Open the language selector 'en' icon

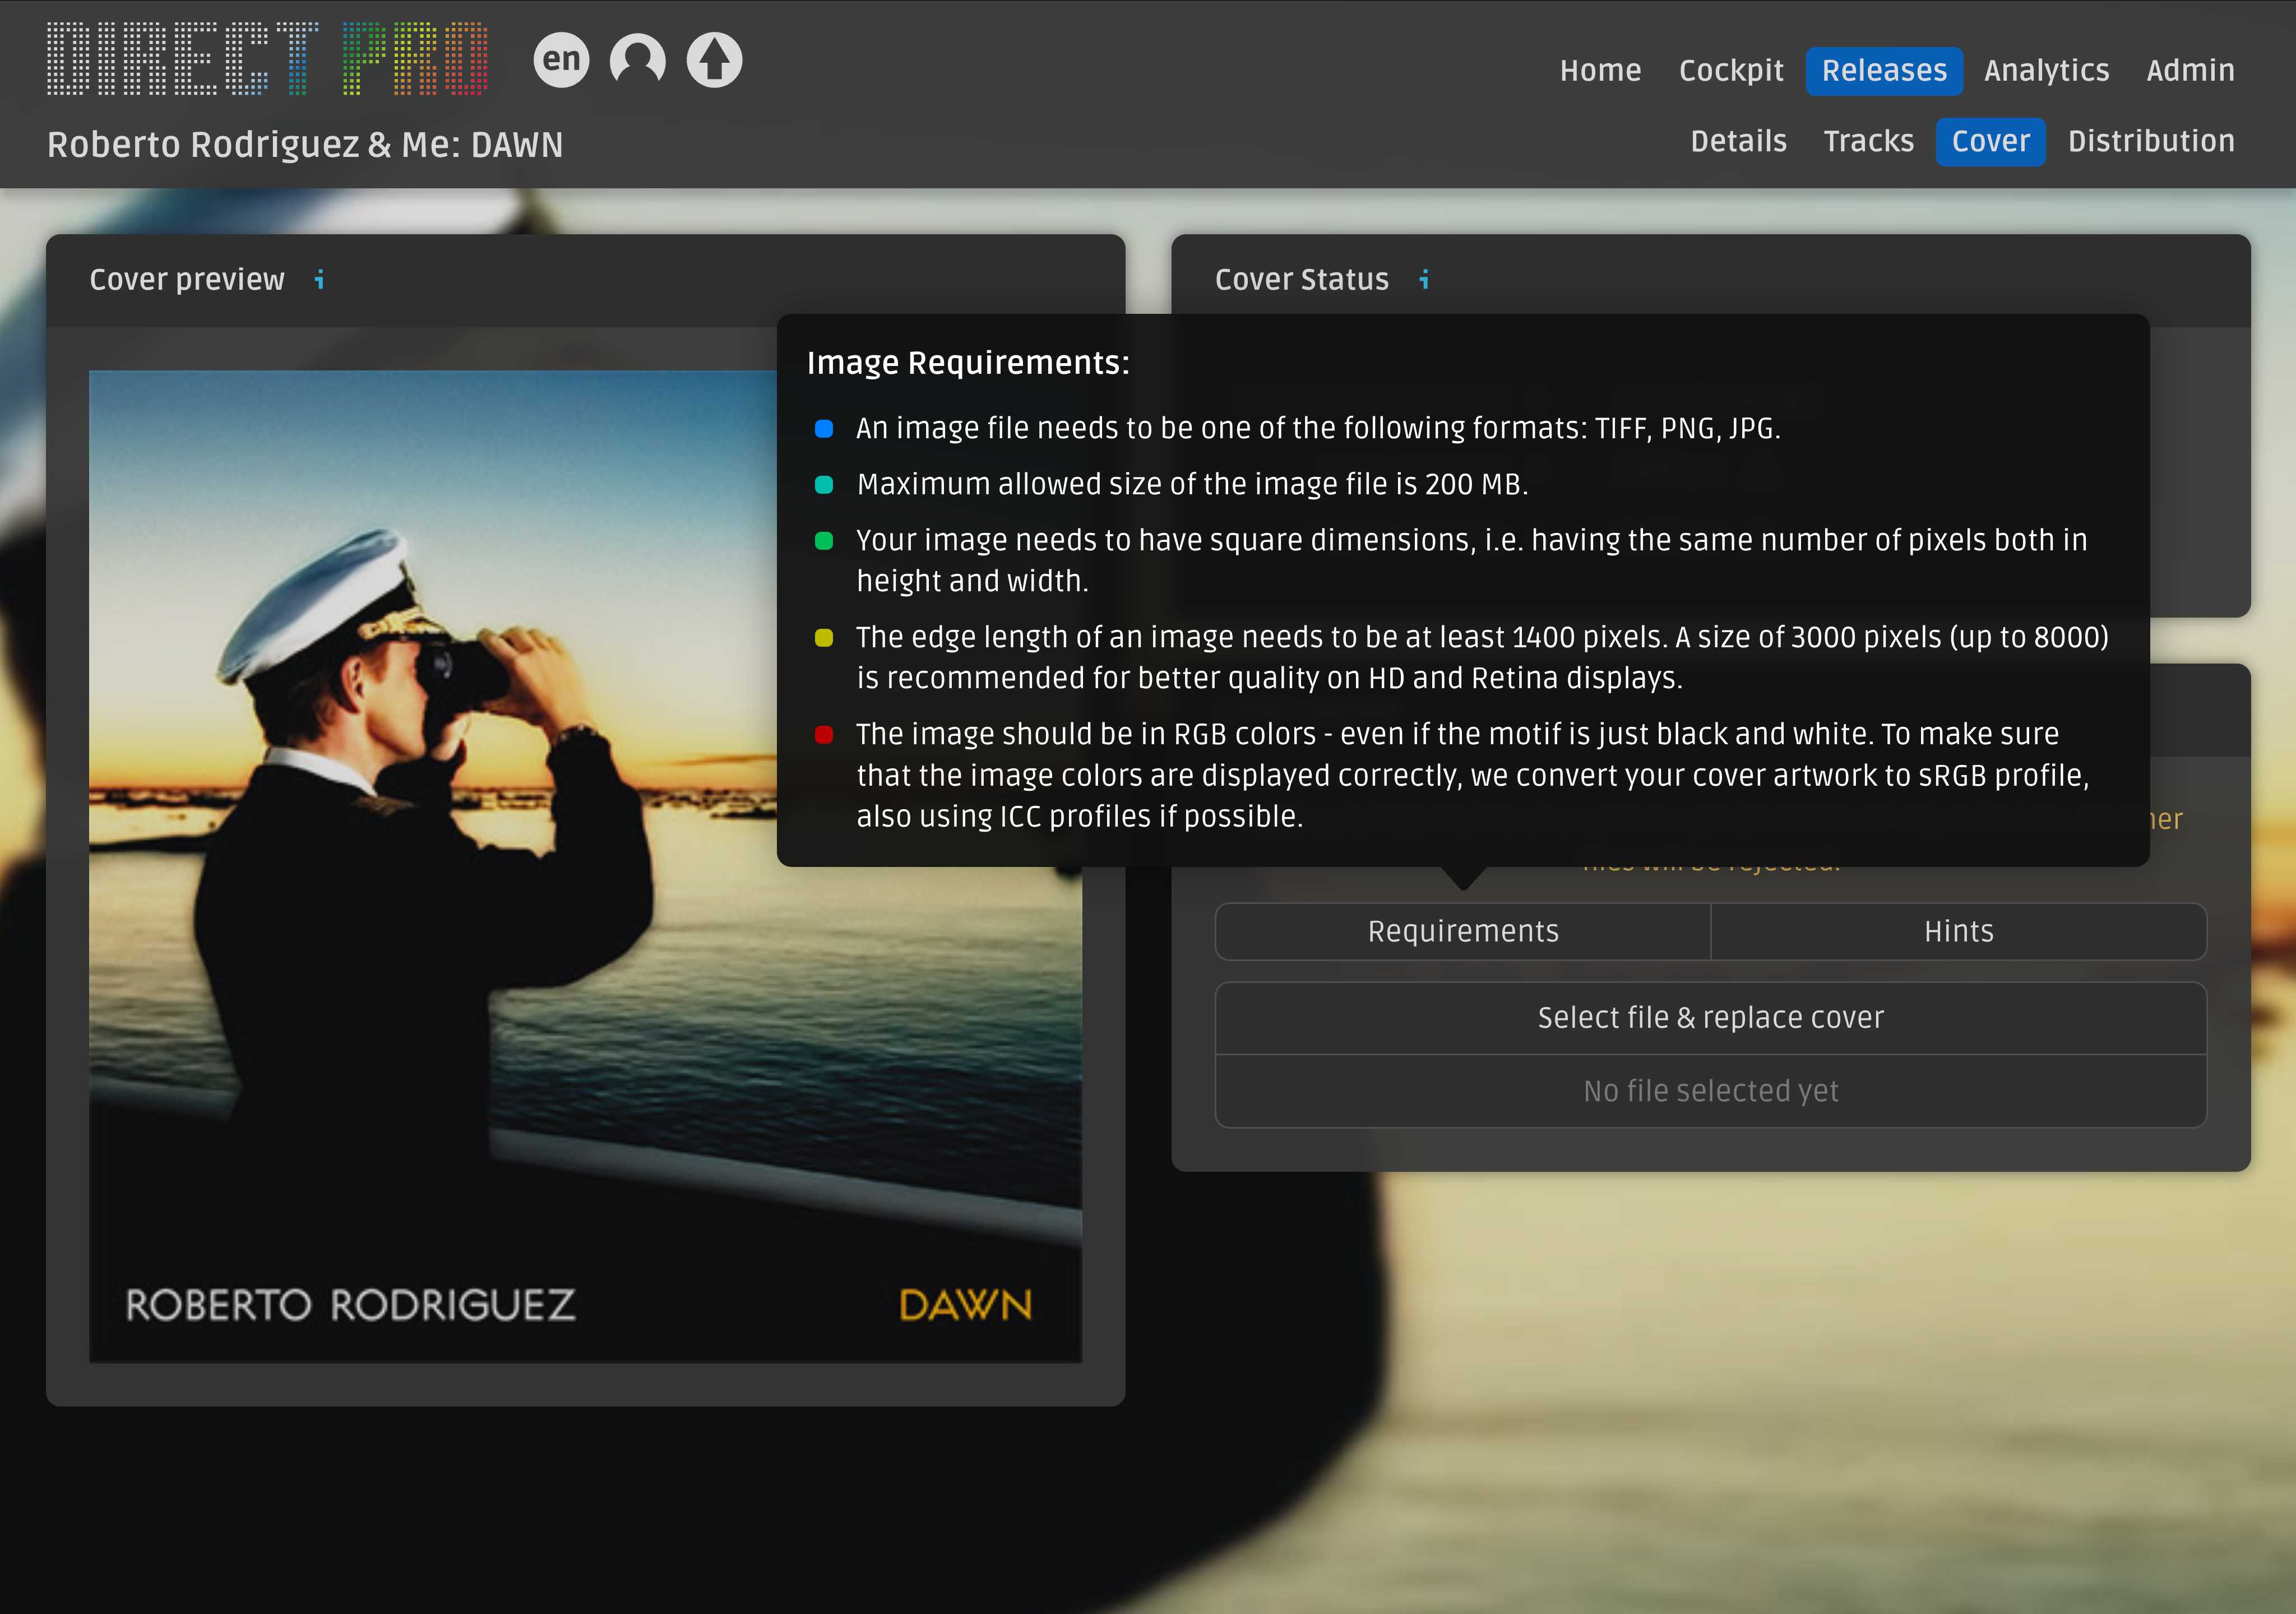561,60
